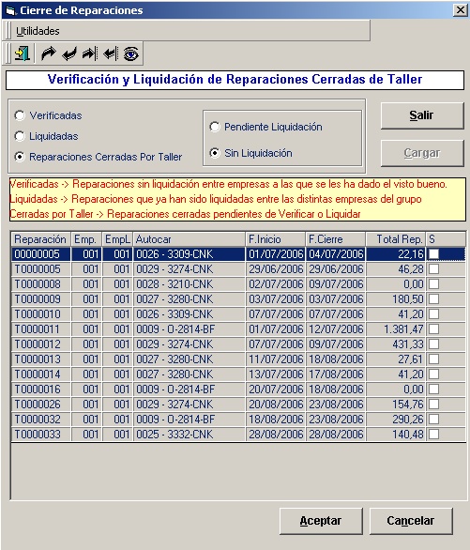Click repair number T0000032
470x550 pixels.
coord(38,420)
